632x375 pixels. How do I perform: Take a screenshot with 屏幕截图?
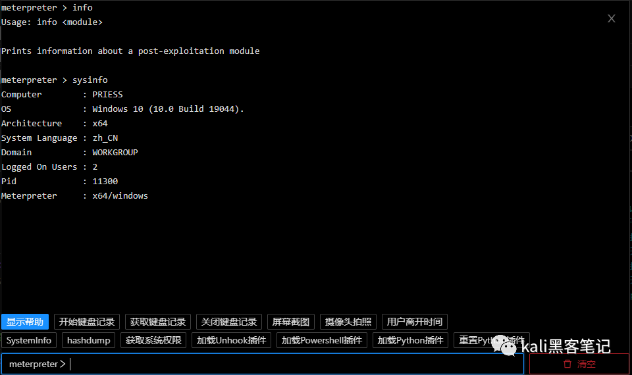click(x=291, y=322)
